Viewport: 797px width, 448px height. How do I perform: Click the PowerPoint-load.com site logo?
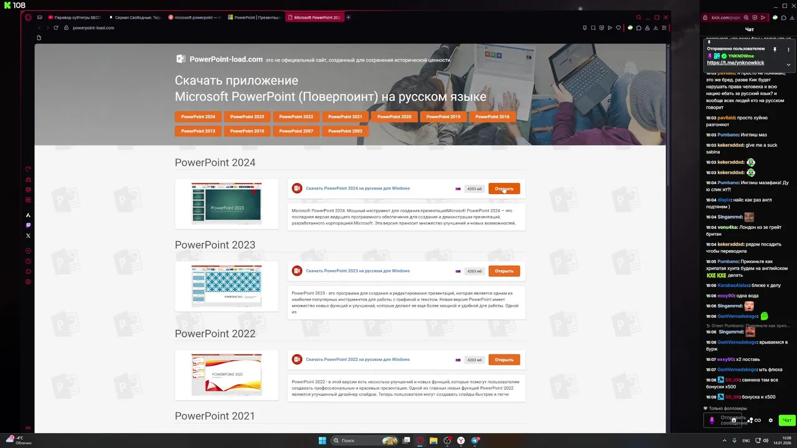219,59
